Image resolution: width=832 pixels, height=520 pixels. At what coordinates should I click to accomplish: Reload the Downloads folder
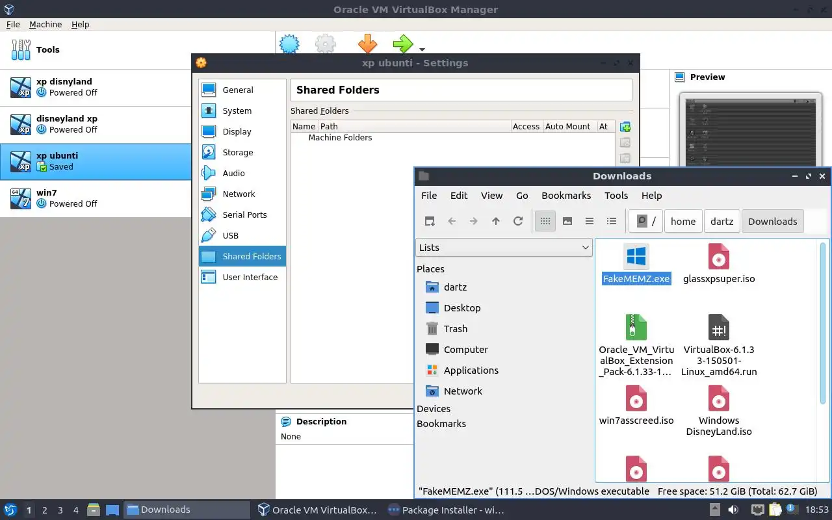518,221
